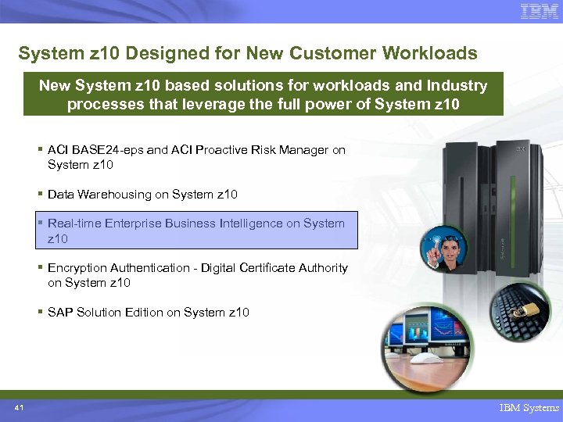Click SAP Solution Edition on System z10 bullet
Screen dimensions: 563x422
pyautogui.click(x=149, y=312)
